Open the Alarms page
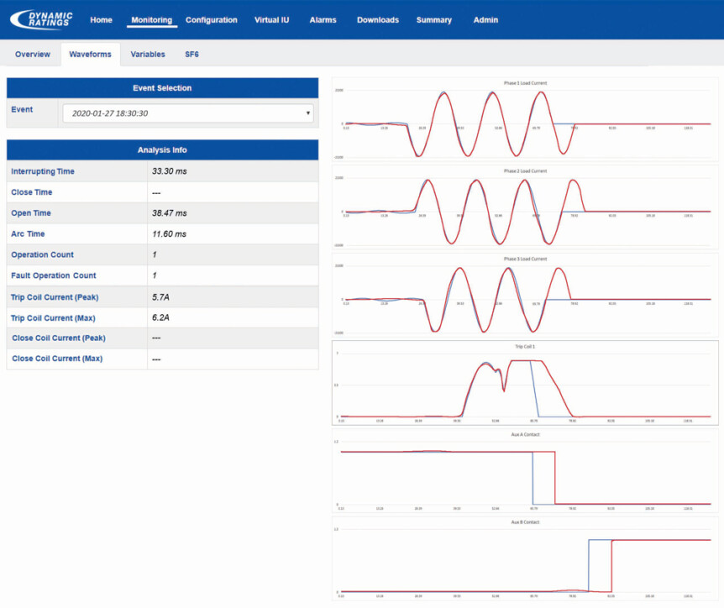 pyautogui.click(x=323, y=19)
